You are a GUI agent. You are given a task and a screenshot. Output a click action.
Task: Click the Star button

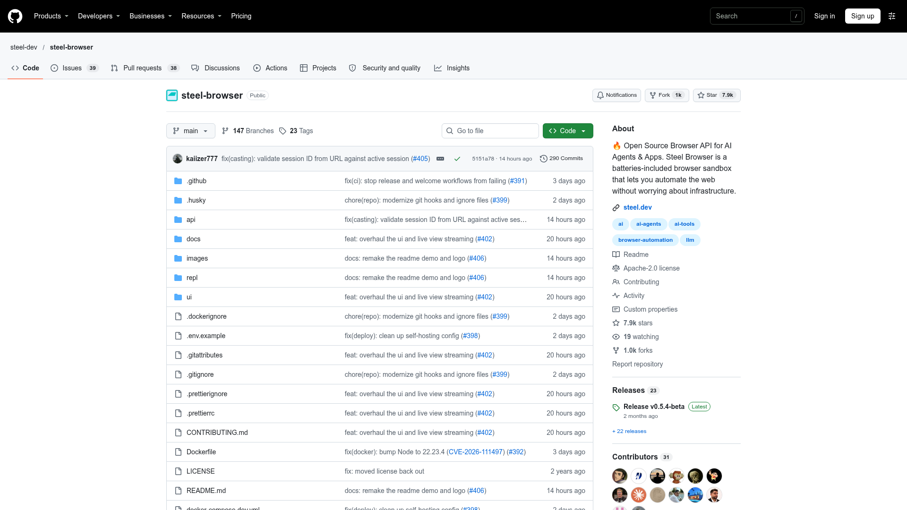pos(717,95)
